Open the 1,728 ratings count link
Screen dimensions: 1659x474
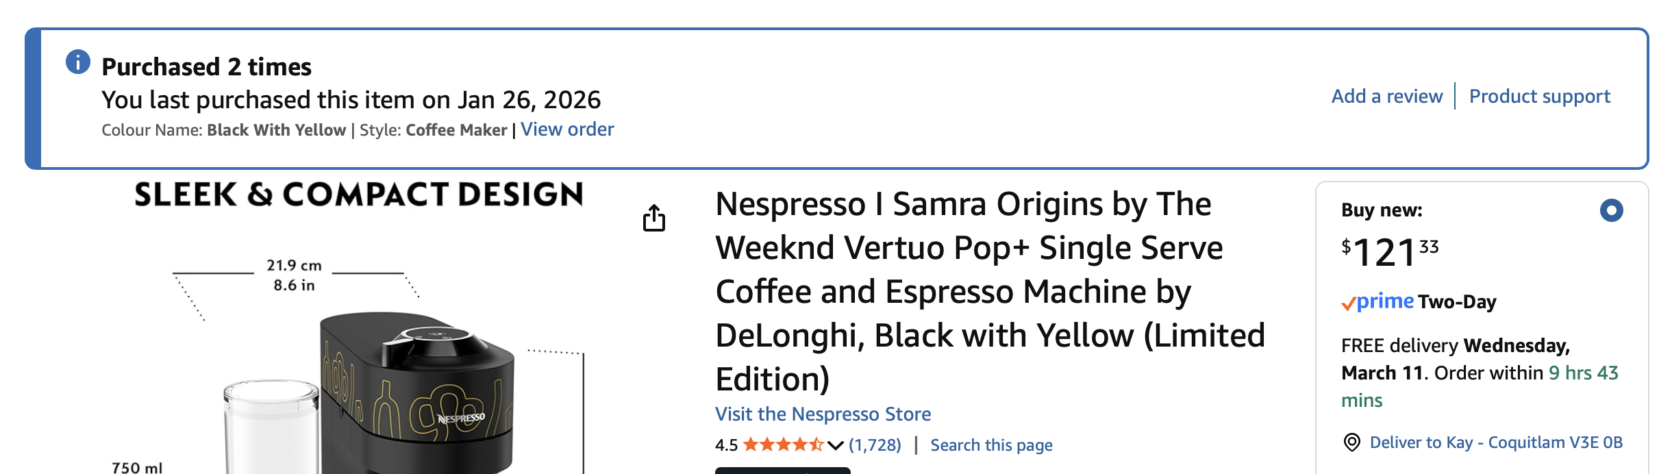875,445
